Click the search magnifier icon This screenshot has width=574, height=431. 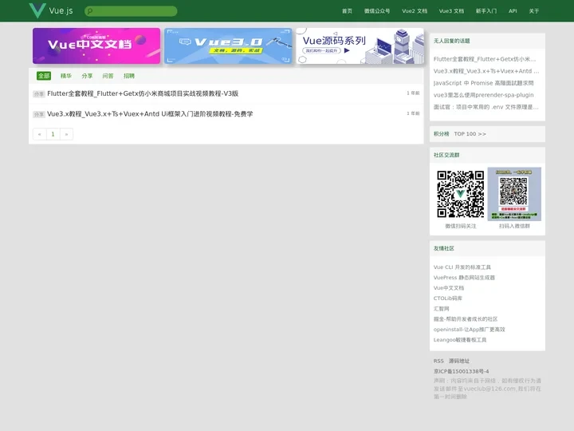tap(90, 11)
